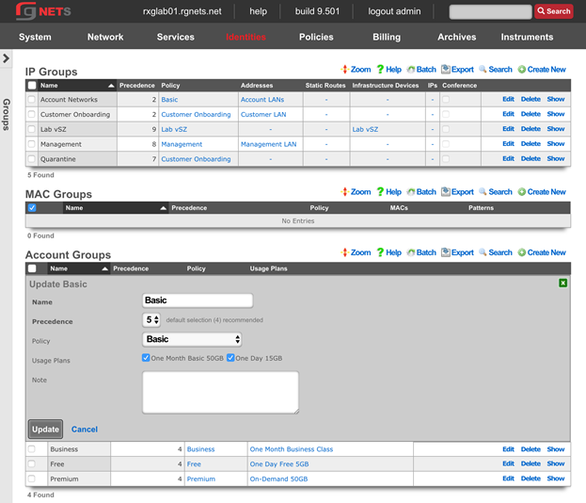Toggle One Month Basic 50GB checkbox

(x=146, y=358)
